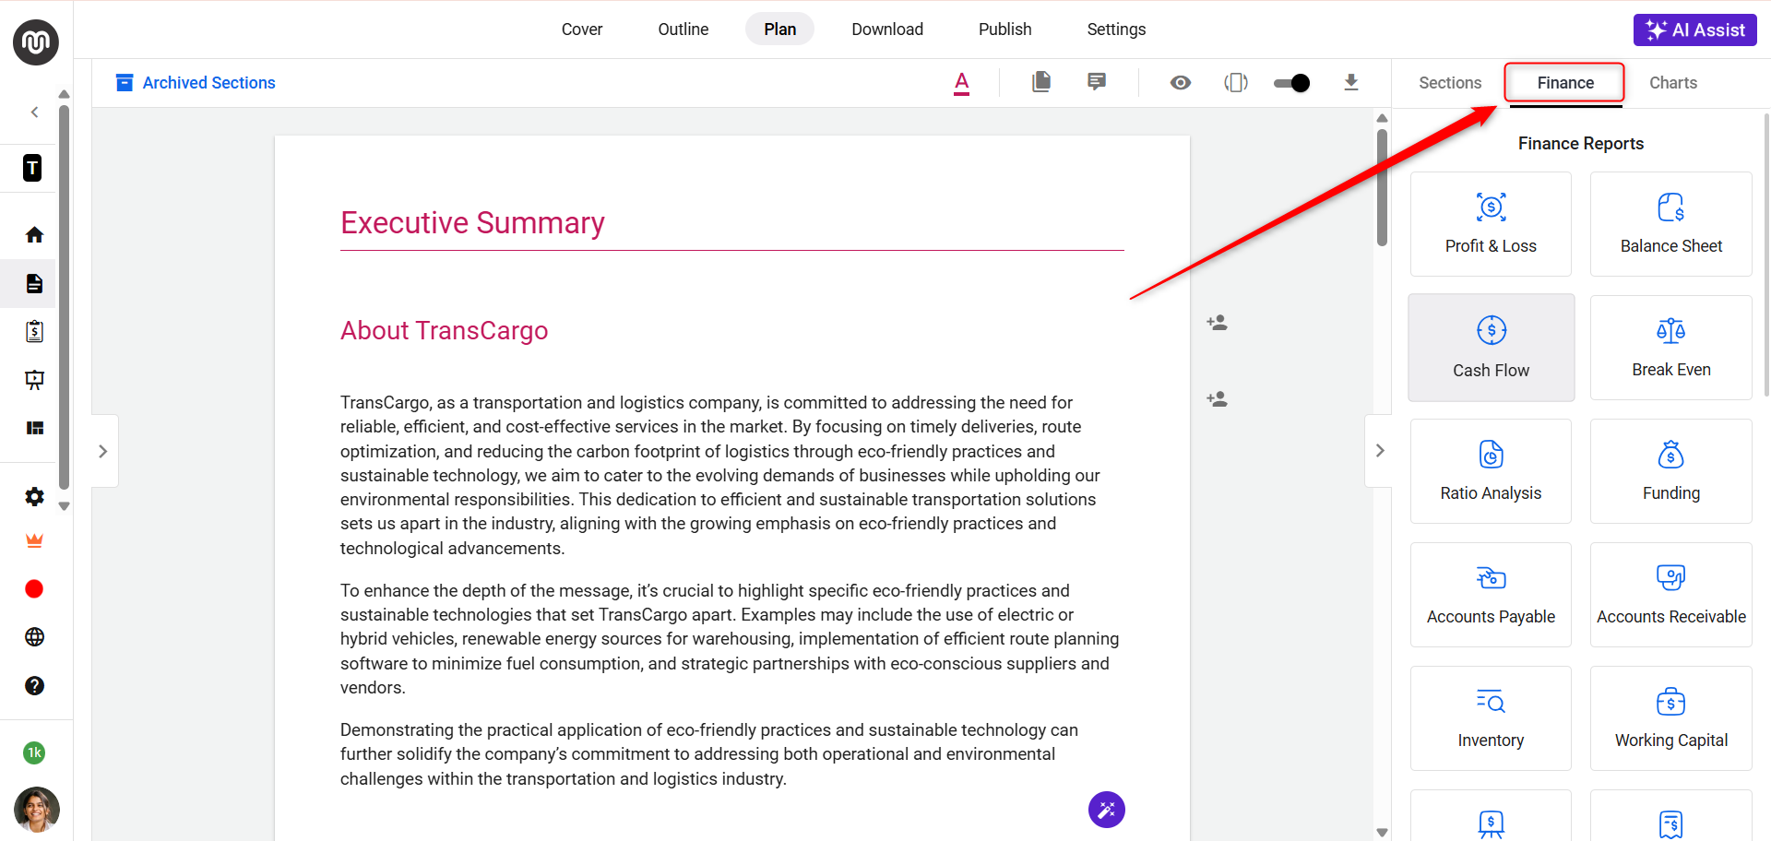Viewport: 1771px width, 841px height.
Task: Collapse the left sidebar with the back chevron
Action: pyautogui.click(x=35, y=113)
